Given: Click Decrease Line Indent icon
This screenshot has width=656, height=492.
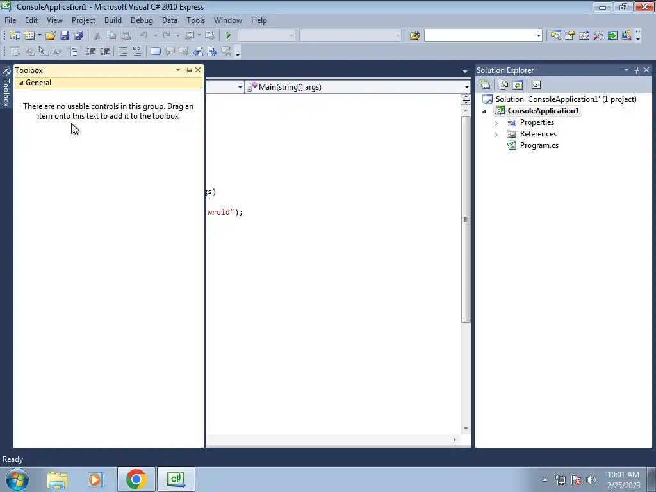Looking at the screenshot, I should pyautogui.click(x=90, y=51).
